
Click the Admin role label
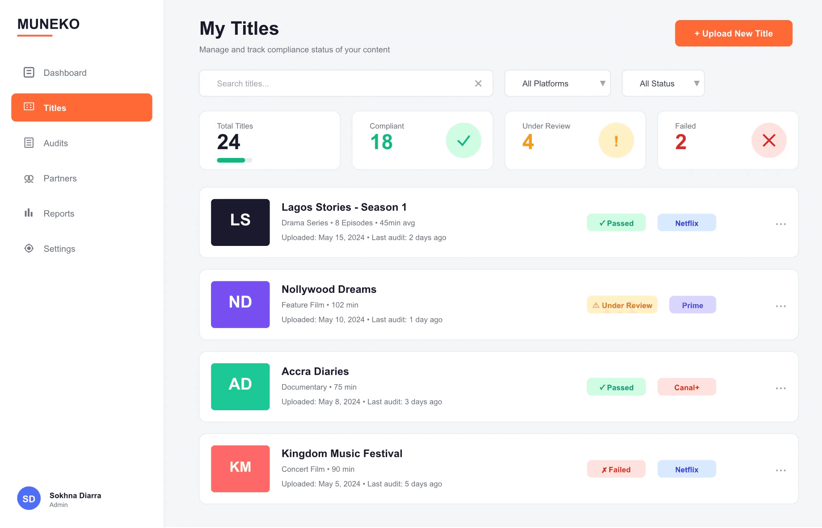[x=59, y=505]
